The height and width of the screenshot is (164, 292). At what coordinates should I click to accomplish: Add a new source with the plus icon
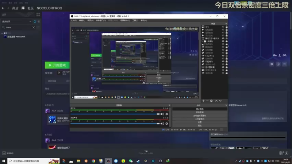(203, 101)
